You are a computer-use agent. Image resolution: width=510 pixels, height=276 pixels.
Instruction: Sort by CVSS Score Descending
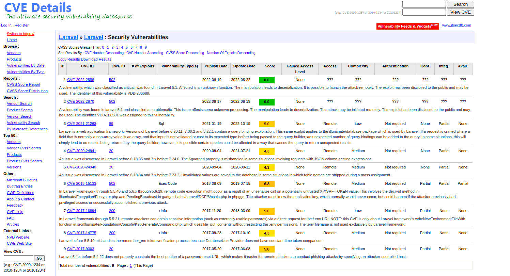pyautogui.click(x=185, y=53)
